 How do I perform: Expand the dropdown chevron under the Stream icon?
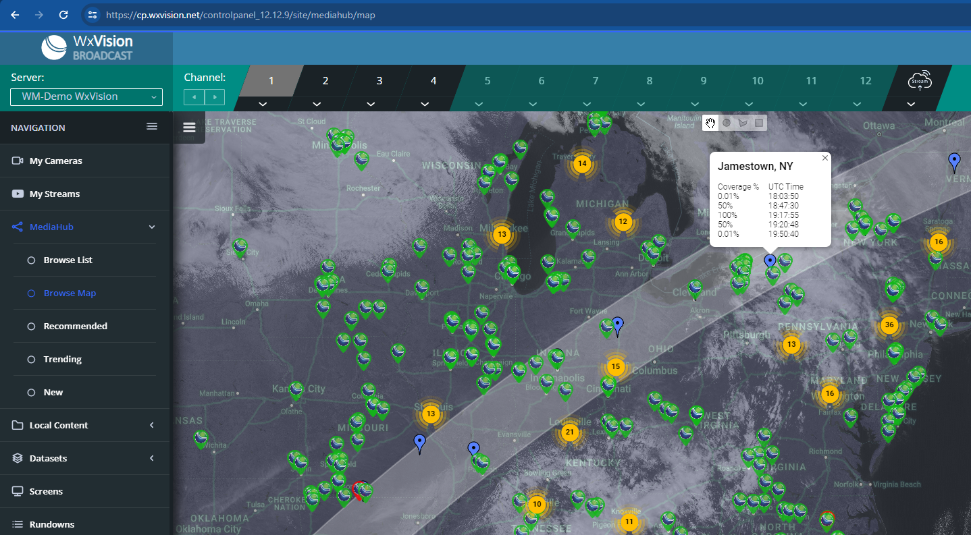click(x=912, y=104)
